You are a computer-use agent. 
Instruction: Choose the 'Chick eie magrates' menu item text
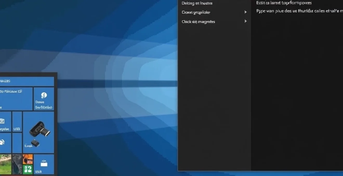(x=198, y=22)
